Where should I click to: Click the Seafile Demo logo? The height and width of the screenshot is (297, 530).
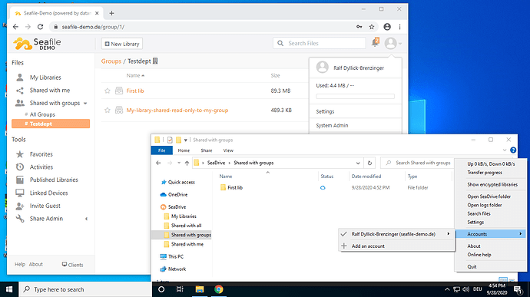(x=37, y=44)
